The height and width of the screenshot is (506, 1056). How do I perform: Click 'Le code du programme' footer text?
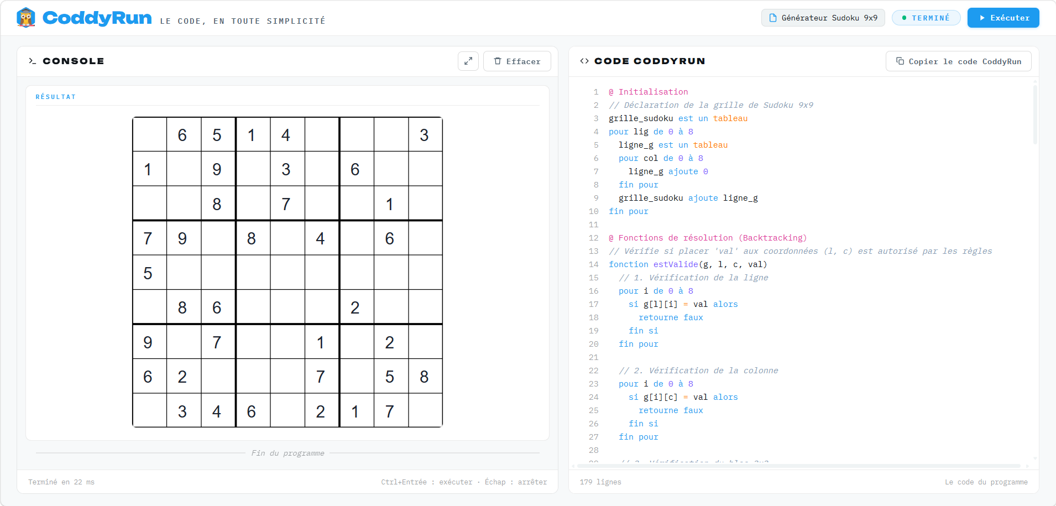click(986, 482)
